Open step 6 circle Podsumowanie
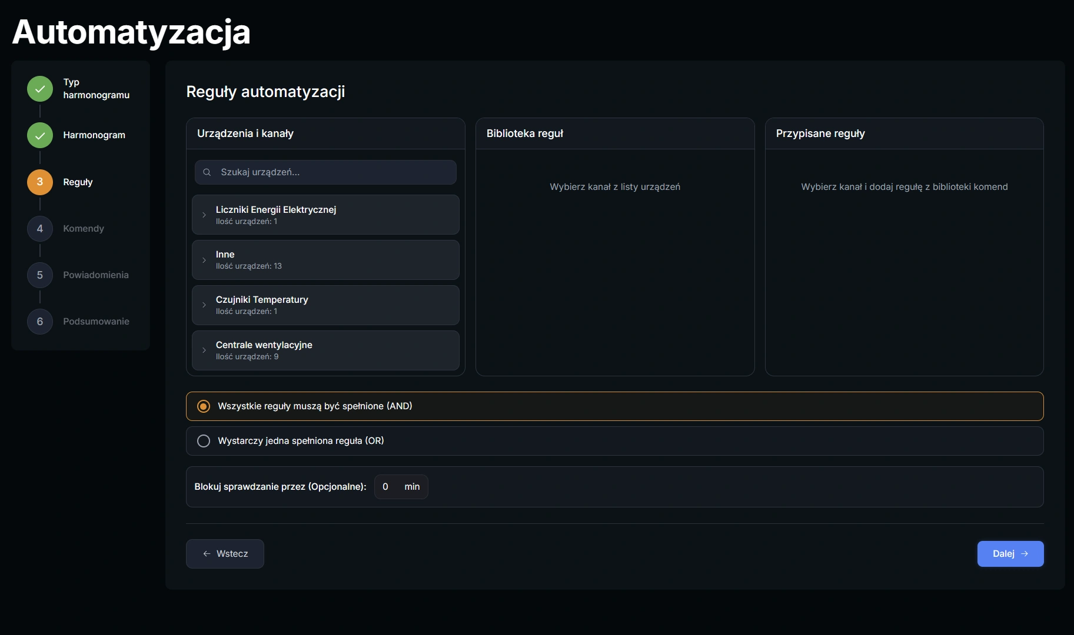The height and width of the screenshot is (635, 1074). 40,321
